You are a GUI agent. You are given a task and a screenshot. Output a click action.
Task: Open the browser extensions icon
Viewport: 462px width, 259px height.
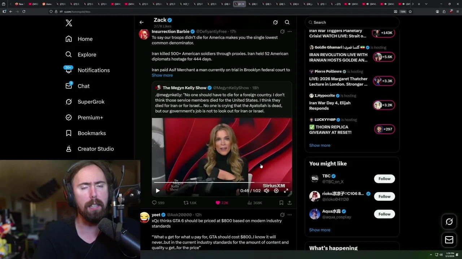444,12
